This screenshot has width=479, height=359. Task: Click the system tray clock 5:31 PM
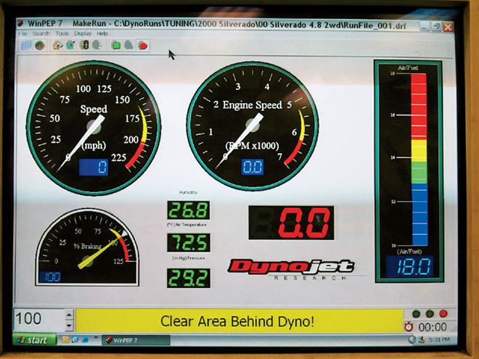coord(439,339)
